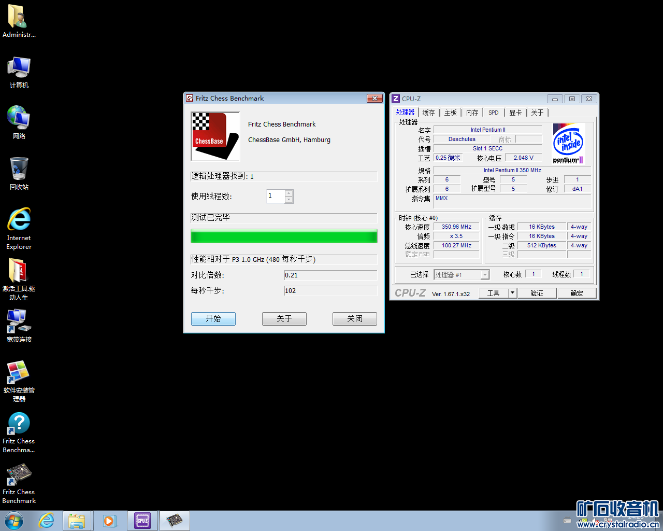Click the CPU-Z title bar Z icon

[396, 99]
